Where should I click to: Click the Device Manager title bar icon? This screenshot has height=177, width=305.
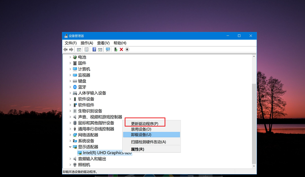click(66, 36)
